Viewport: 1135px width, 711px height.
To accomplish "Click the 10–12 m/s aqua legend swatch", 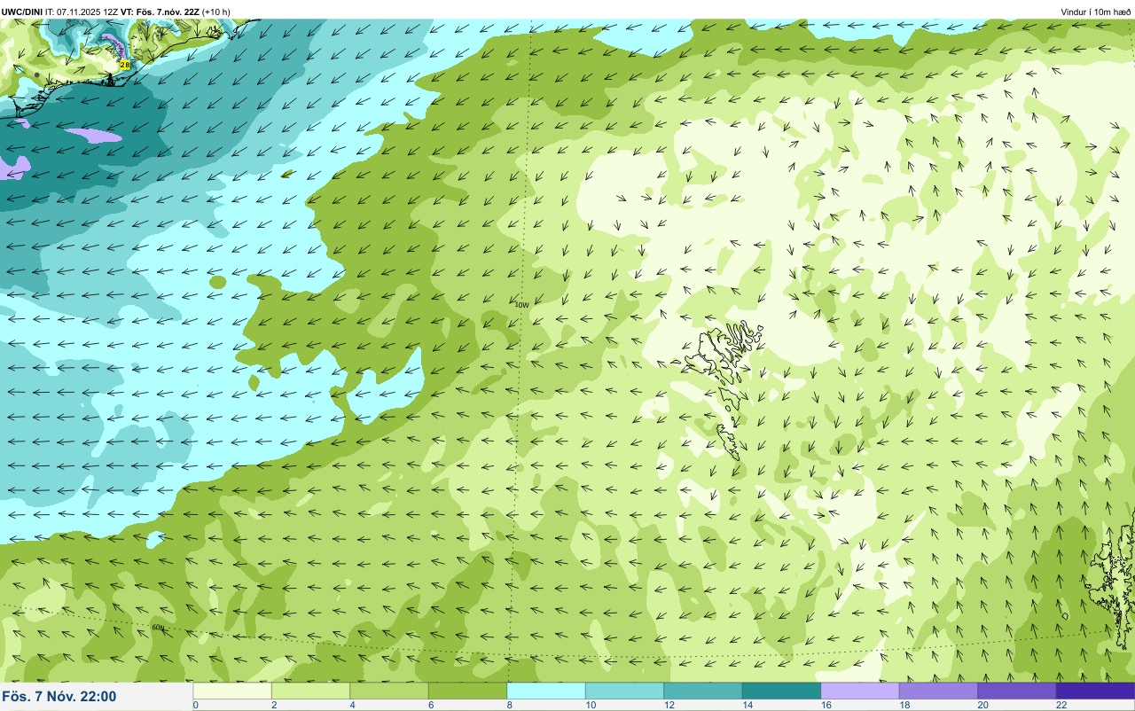I will click(x=624, y=691).
